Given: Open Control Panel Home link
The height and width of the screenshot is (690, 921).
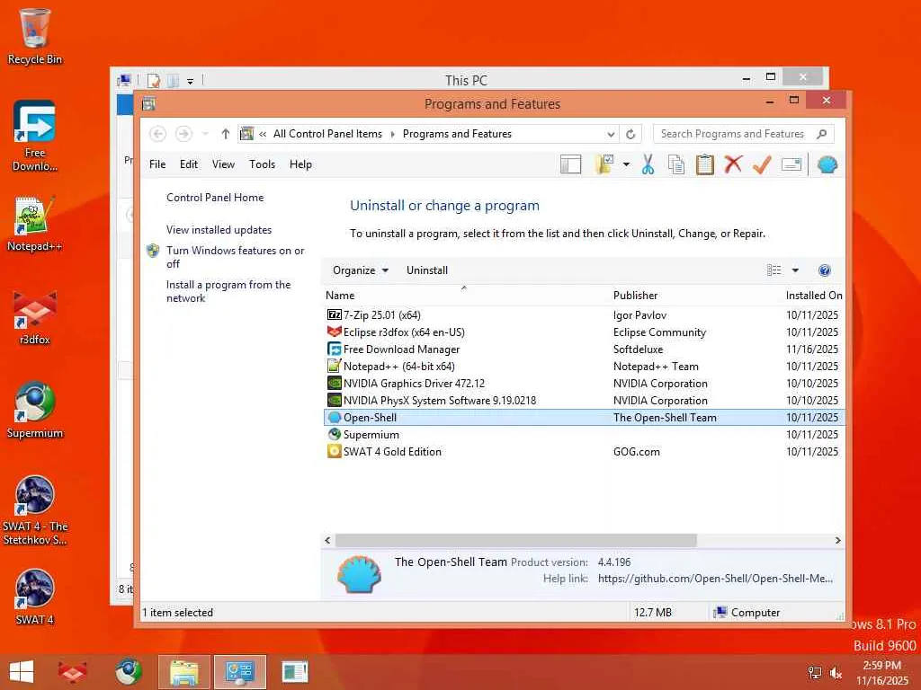Looking at the screenshot, I should coord(215,198).
